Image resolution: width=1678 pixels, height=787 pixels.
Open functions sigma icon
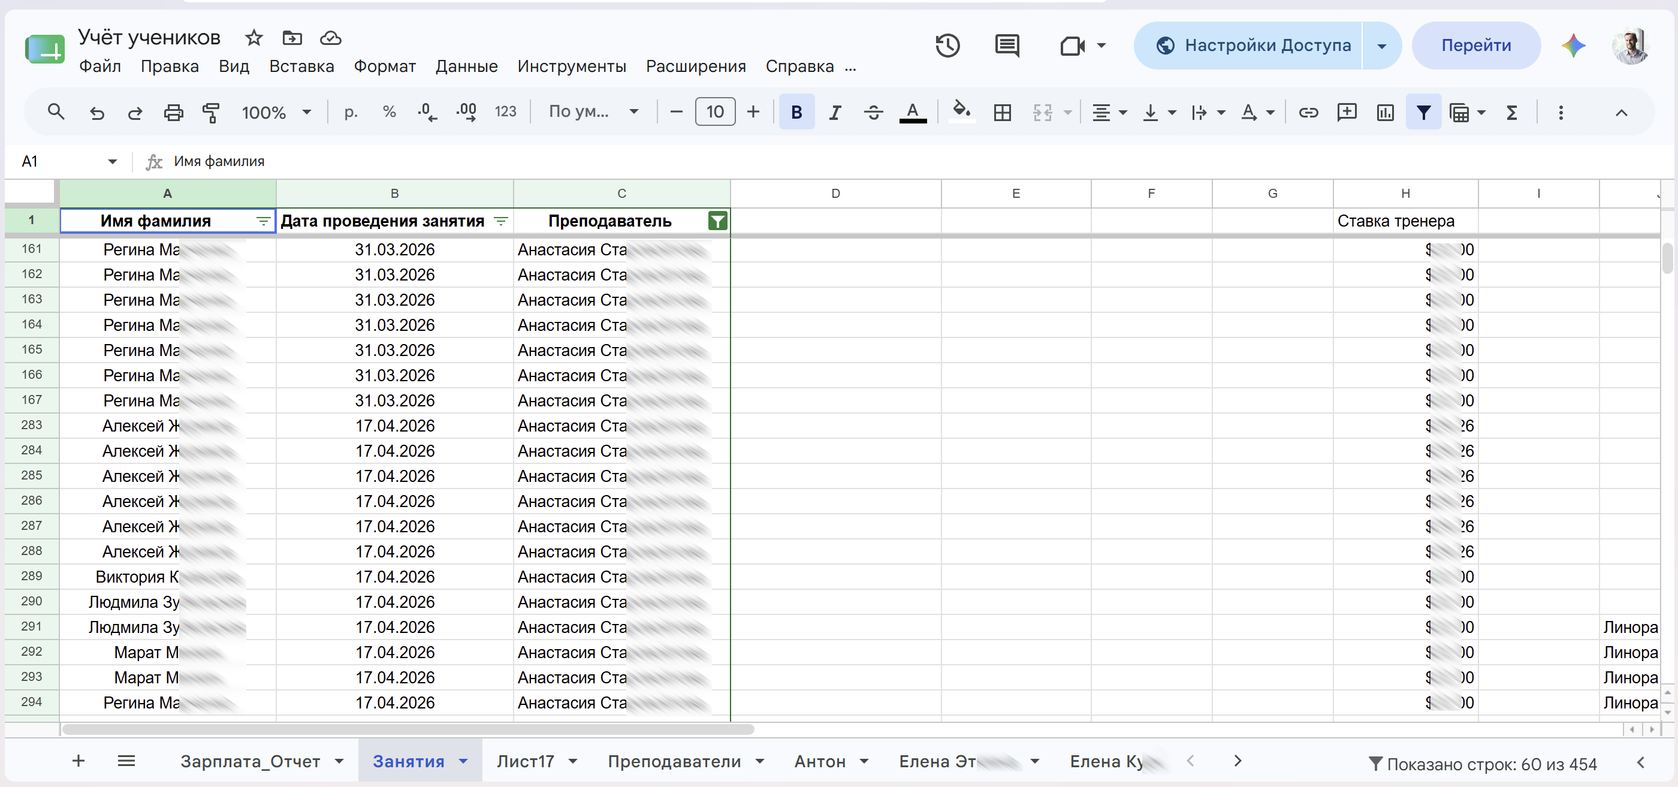coord(1512,112)
